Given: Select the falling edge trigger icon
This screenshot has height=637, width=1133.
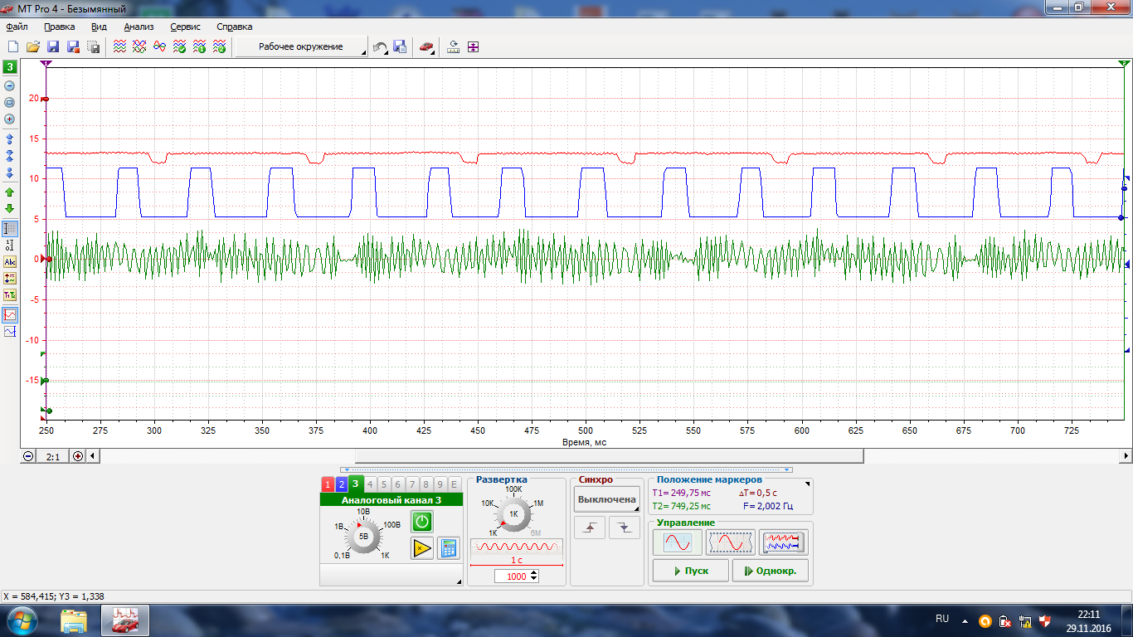Looking at the screenshot, I should click(625, 528).
